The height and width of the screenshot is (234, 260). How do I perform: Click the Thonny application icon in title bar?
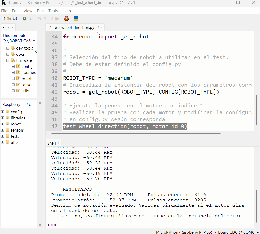pos(4,3)
